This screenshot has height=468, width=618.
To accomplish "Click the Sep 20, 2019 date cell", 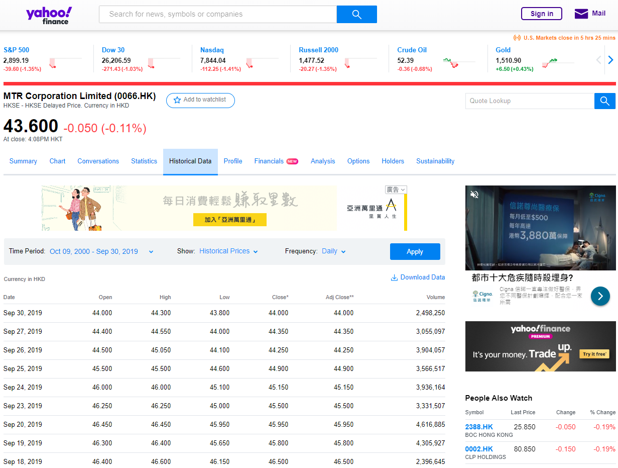I will pyautogui.click(x=23, y=424).
